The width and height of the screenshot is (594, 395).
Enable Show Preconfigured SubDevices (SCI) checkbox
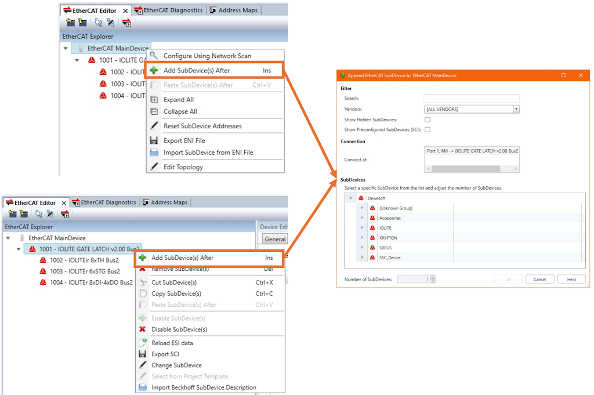pos(428,129)
